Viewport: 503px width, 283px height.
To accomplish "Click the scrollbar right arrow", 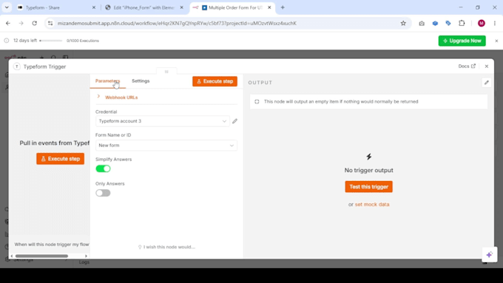I will (86, 256).
